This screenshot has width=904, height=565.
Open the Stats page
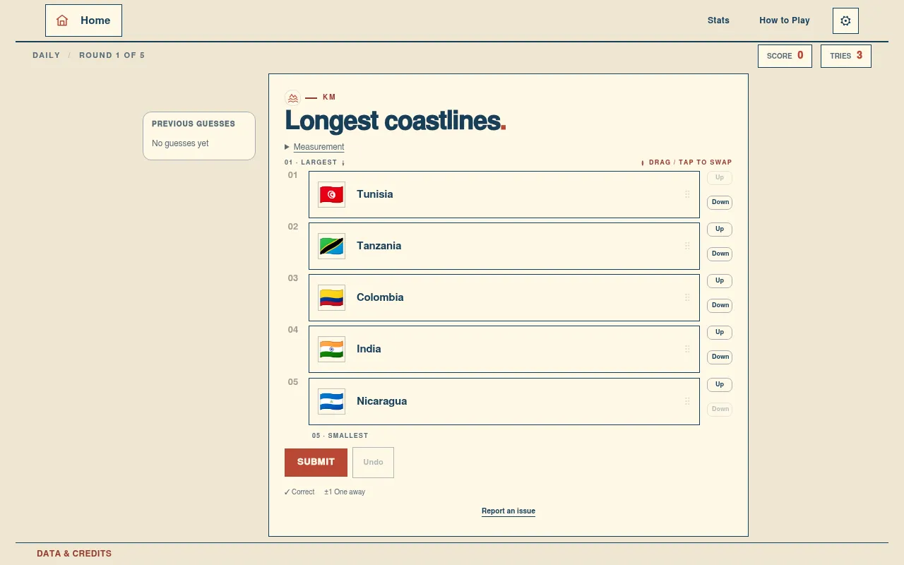click(718, 20)
